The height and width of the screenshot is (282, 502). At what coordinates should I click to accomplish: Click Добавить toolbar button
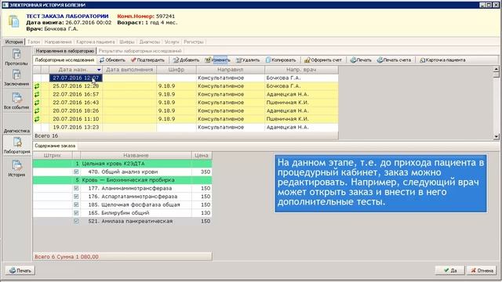pos(186,60)
